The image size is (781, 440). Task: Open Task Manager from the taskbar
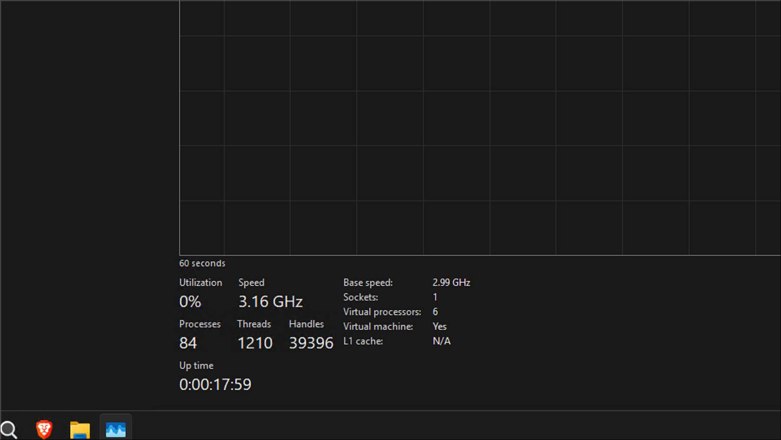[115, 429]
